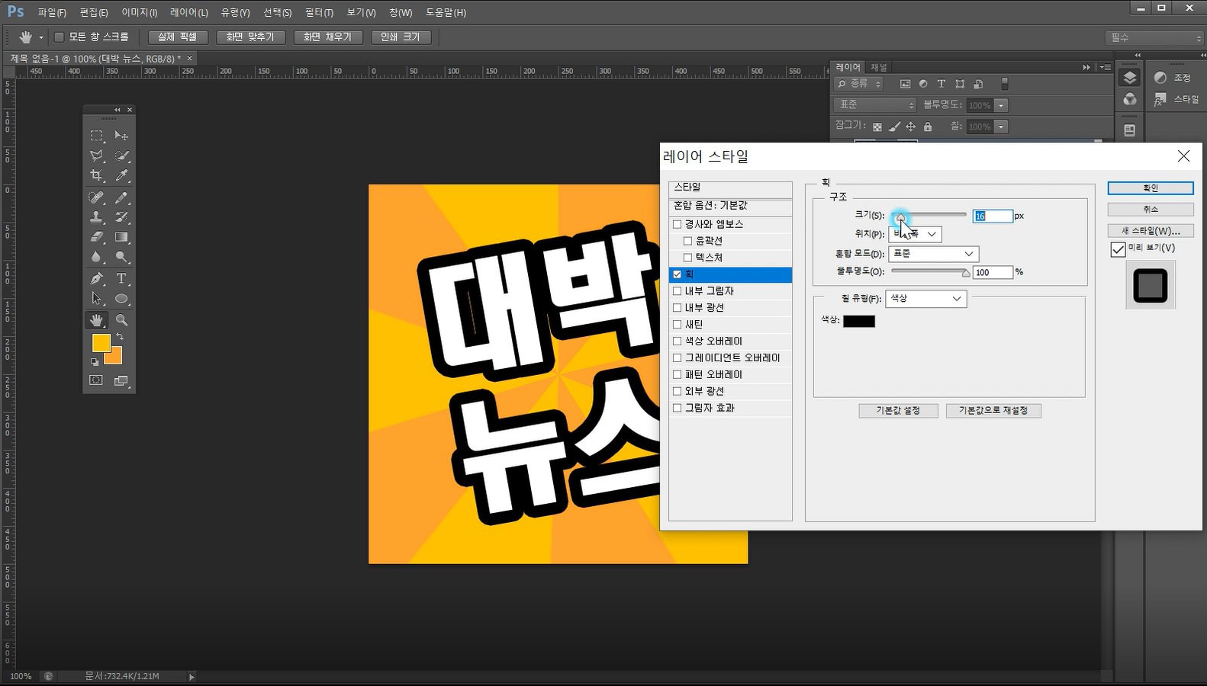The height and width of the screenshot is (686, 1207).
Task: Enable the 윤곽선 checkbox
Action: 687,241
